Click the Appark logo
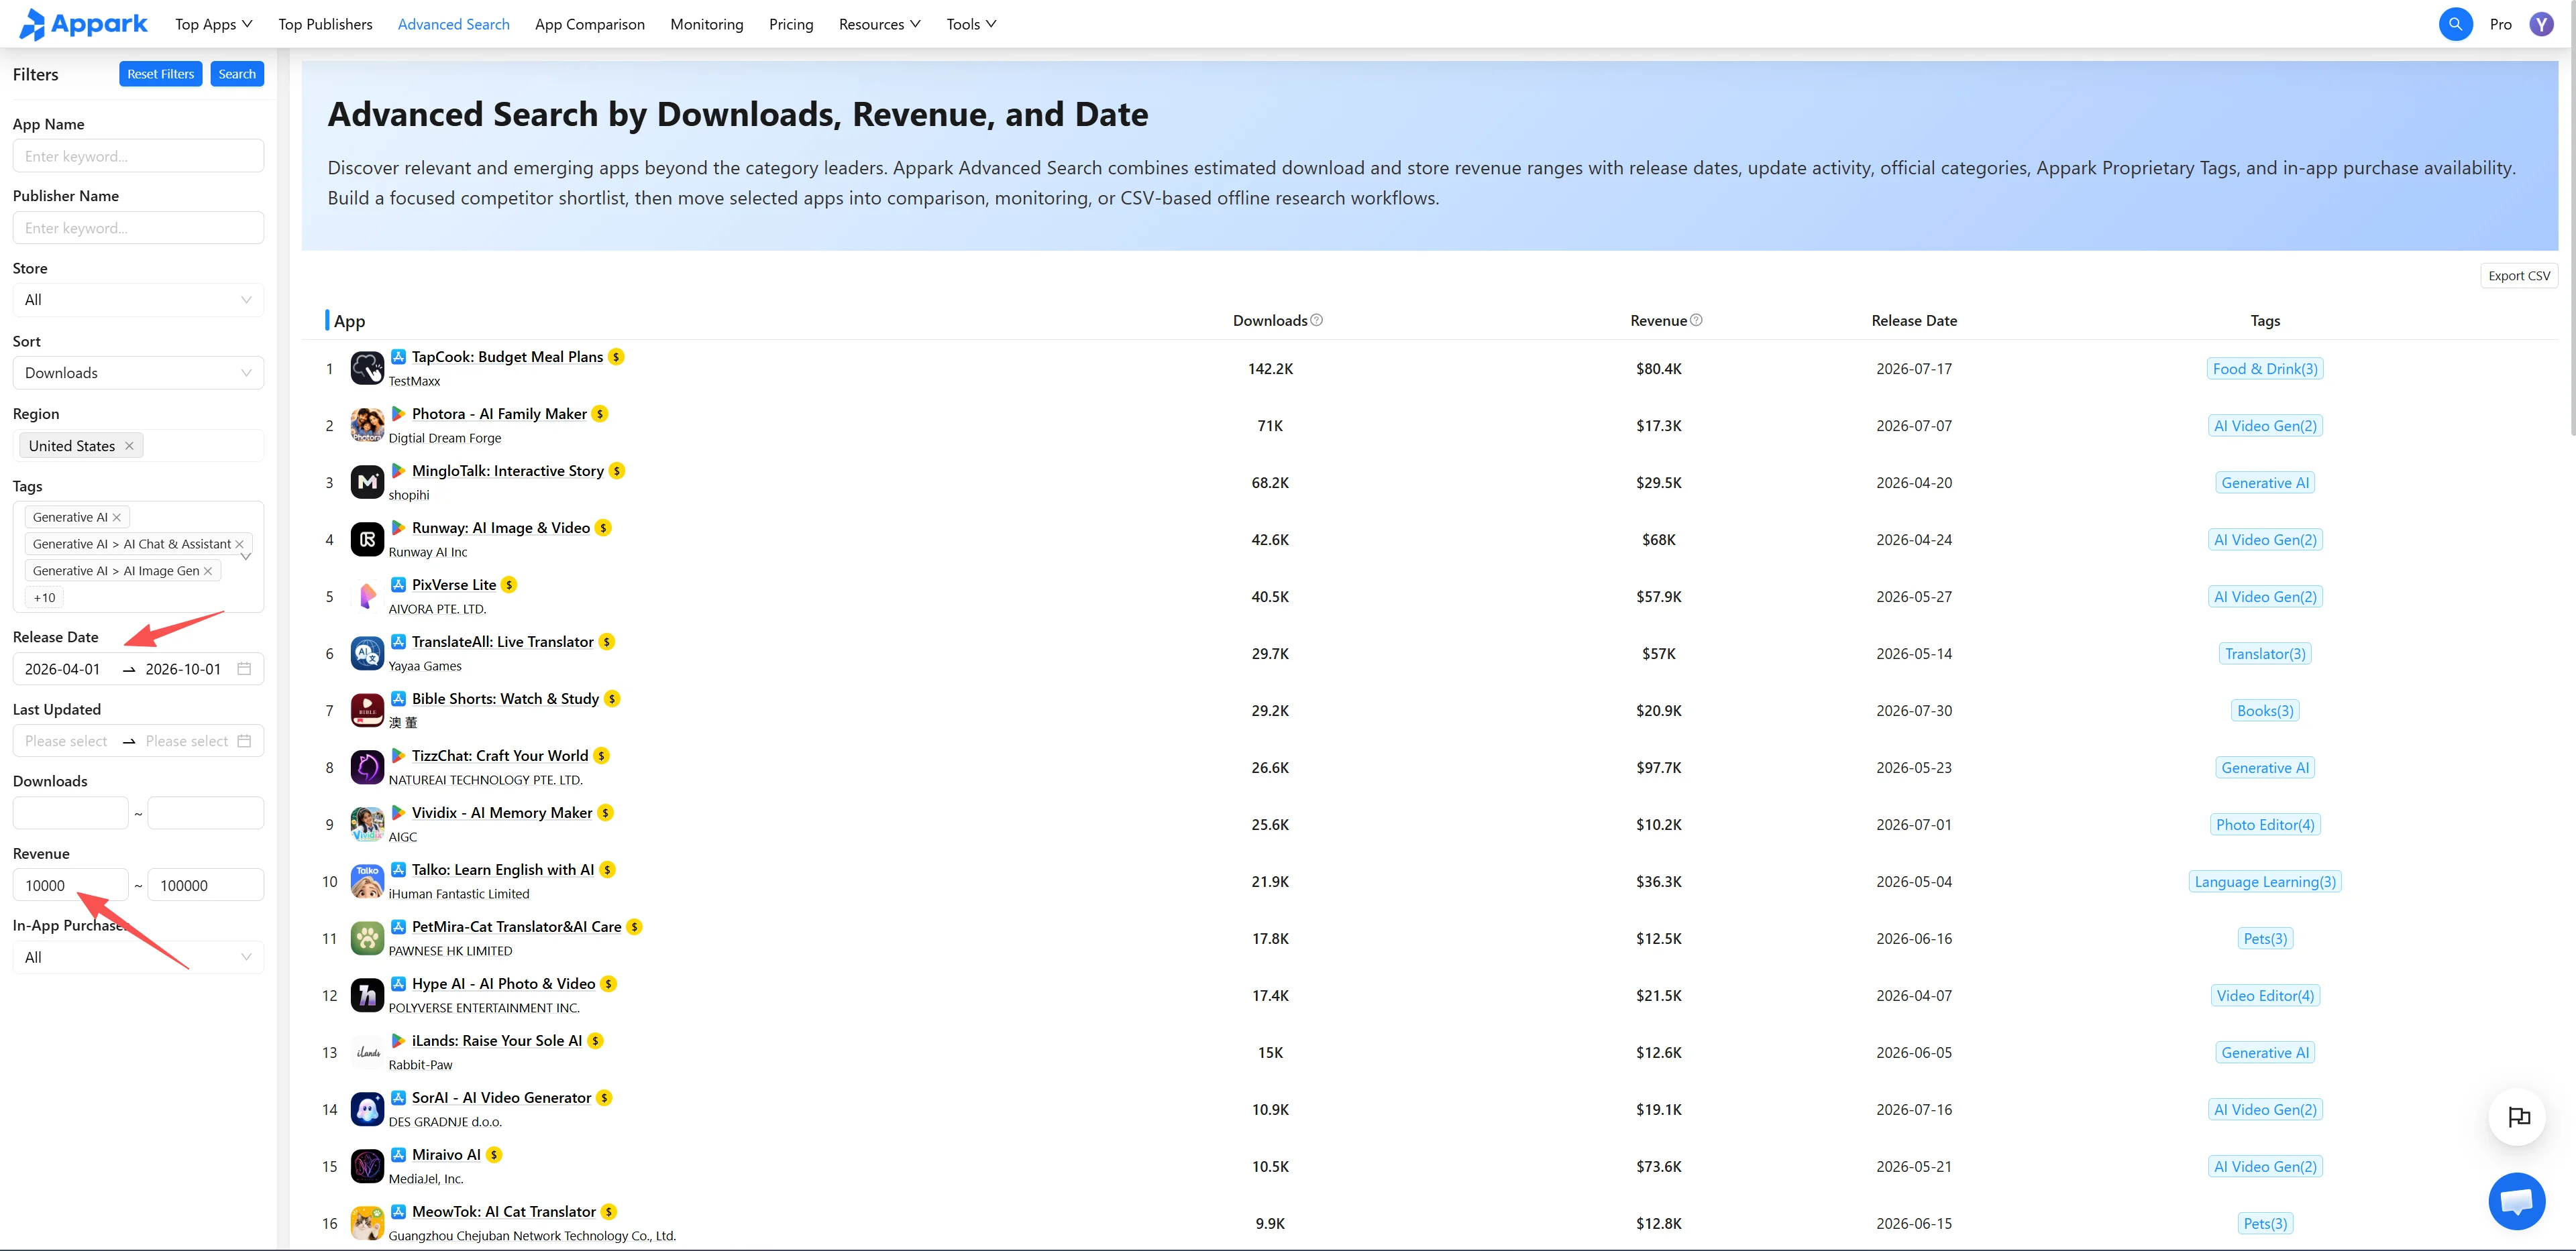Viewport: 2576px width, 1251px height. [83, 24]
